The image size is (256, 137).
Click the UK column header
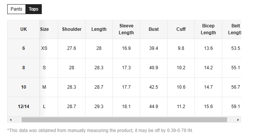[24, 29]
